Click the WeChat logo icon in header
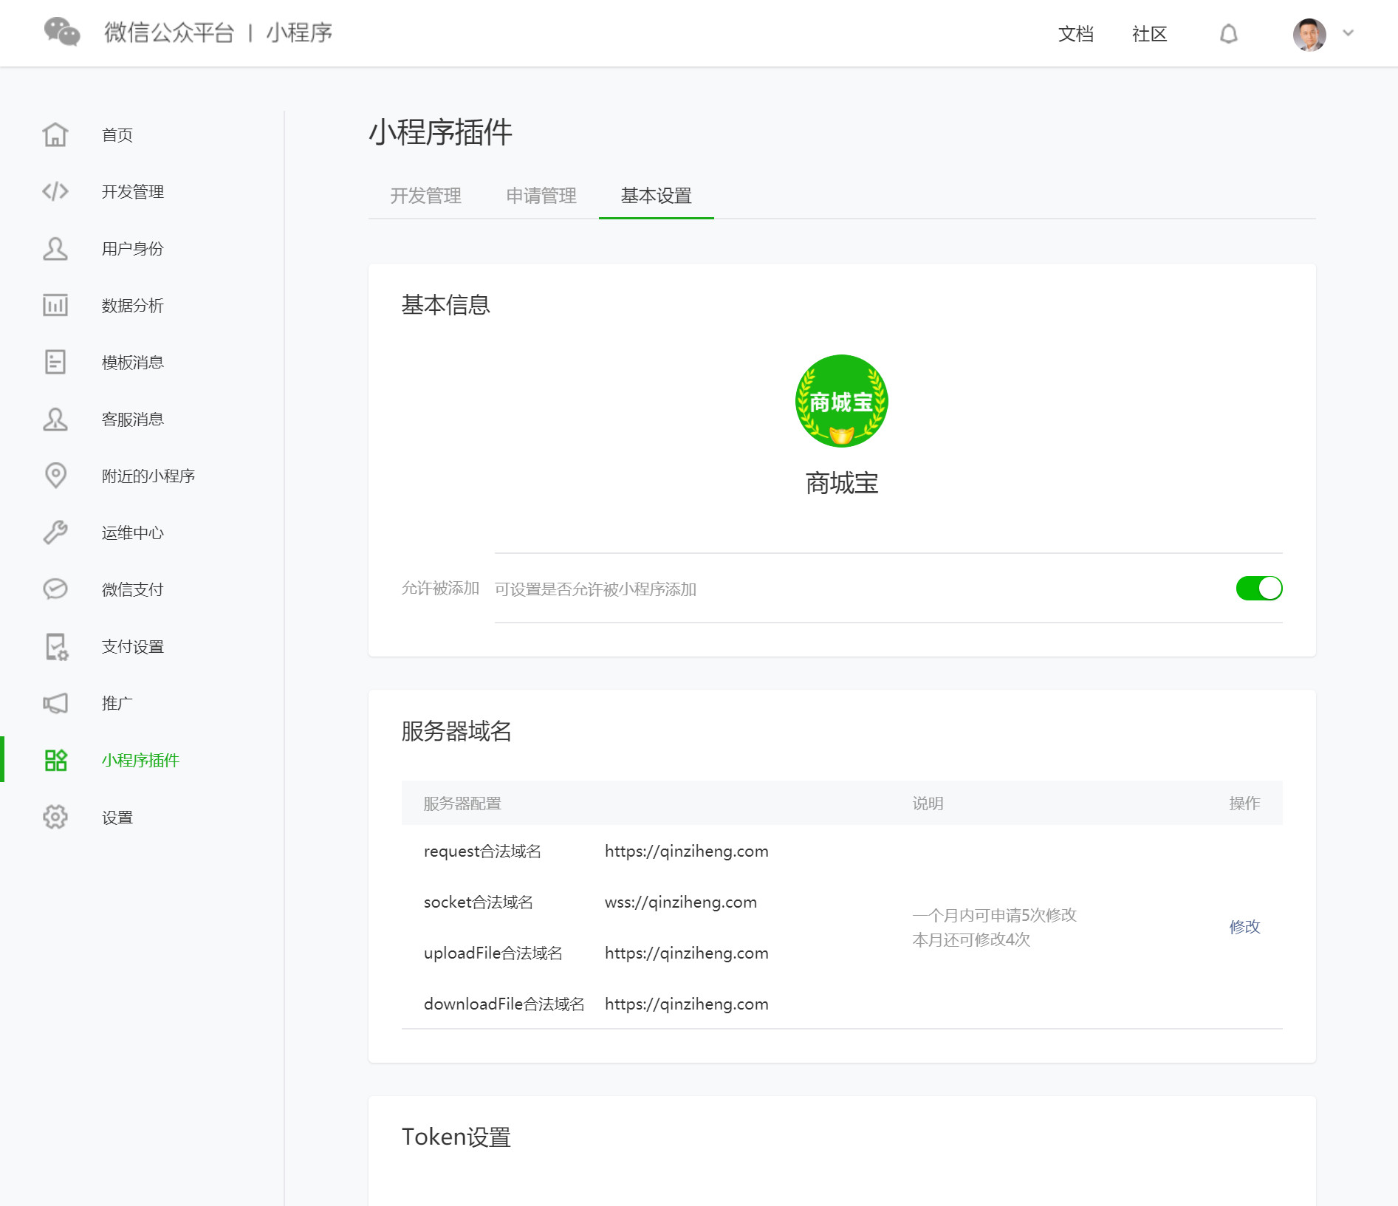The image size is (1398, 1206). (62, 32)
